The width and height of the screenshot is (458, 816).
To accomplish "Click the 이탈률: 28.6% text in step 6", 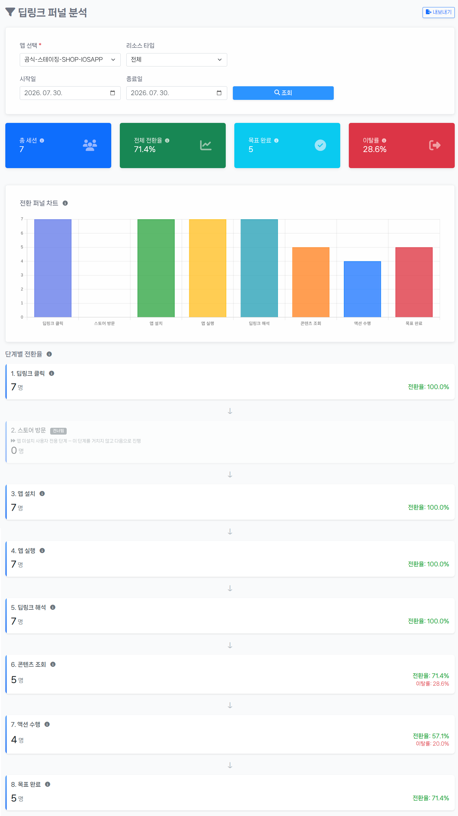I will [432, 683].
